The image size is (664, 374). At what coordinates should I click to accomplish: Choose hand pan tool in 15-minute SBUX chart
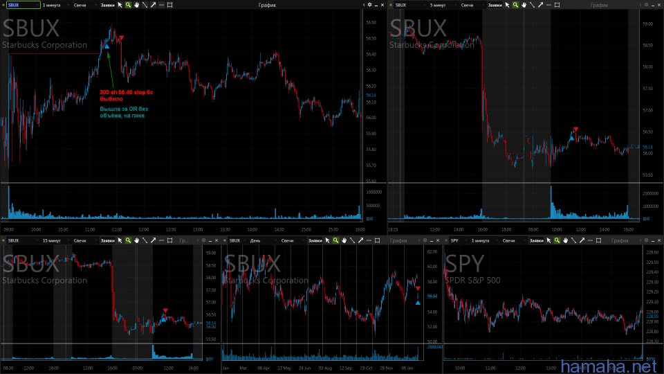coord(136,240)
